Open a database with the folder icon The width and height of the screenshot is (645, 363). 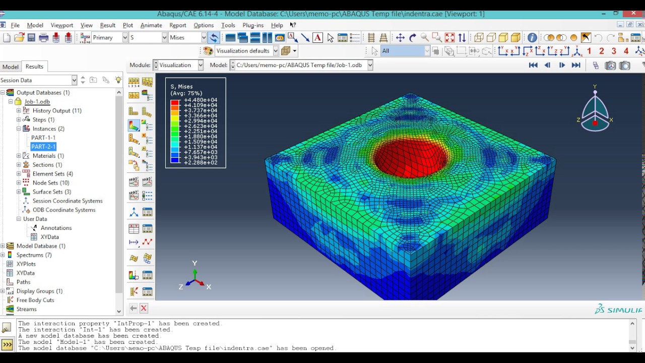tap(19, 38)
